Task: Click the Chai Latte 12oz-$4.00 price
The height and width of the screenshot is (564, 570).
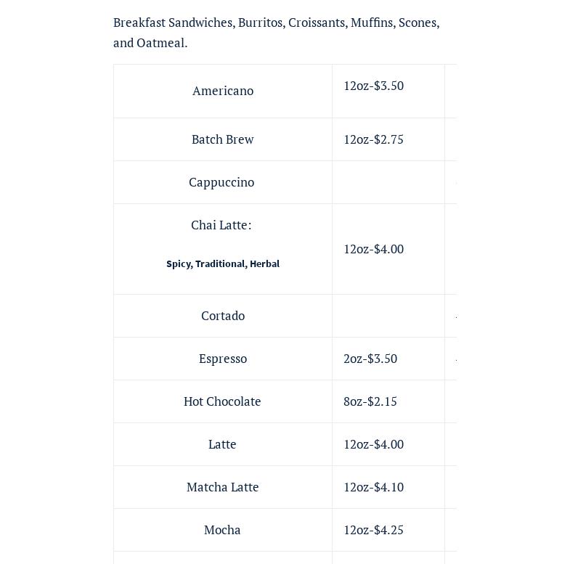Action: [x=373, y=249]
